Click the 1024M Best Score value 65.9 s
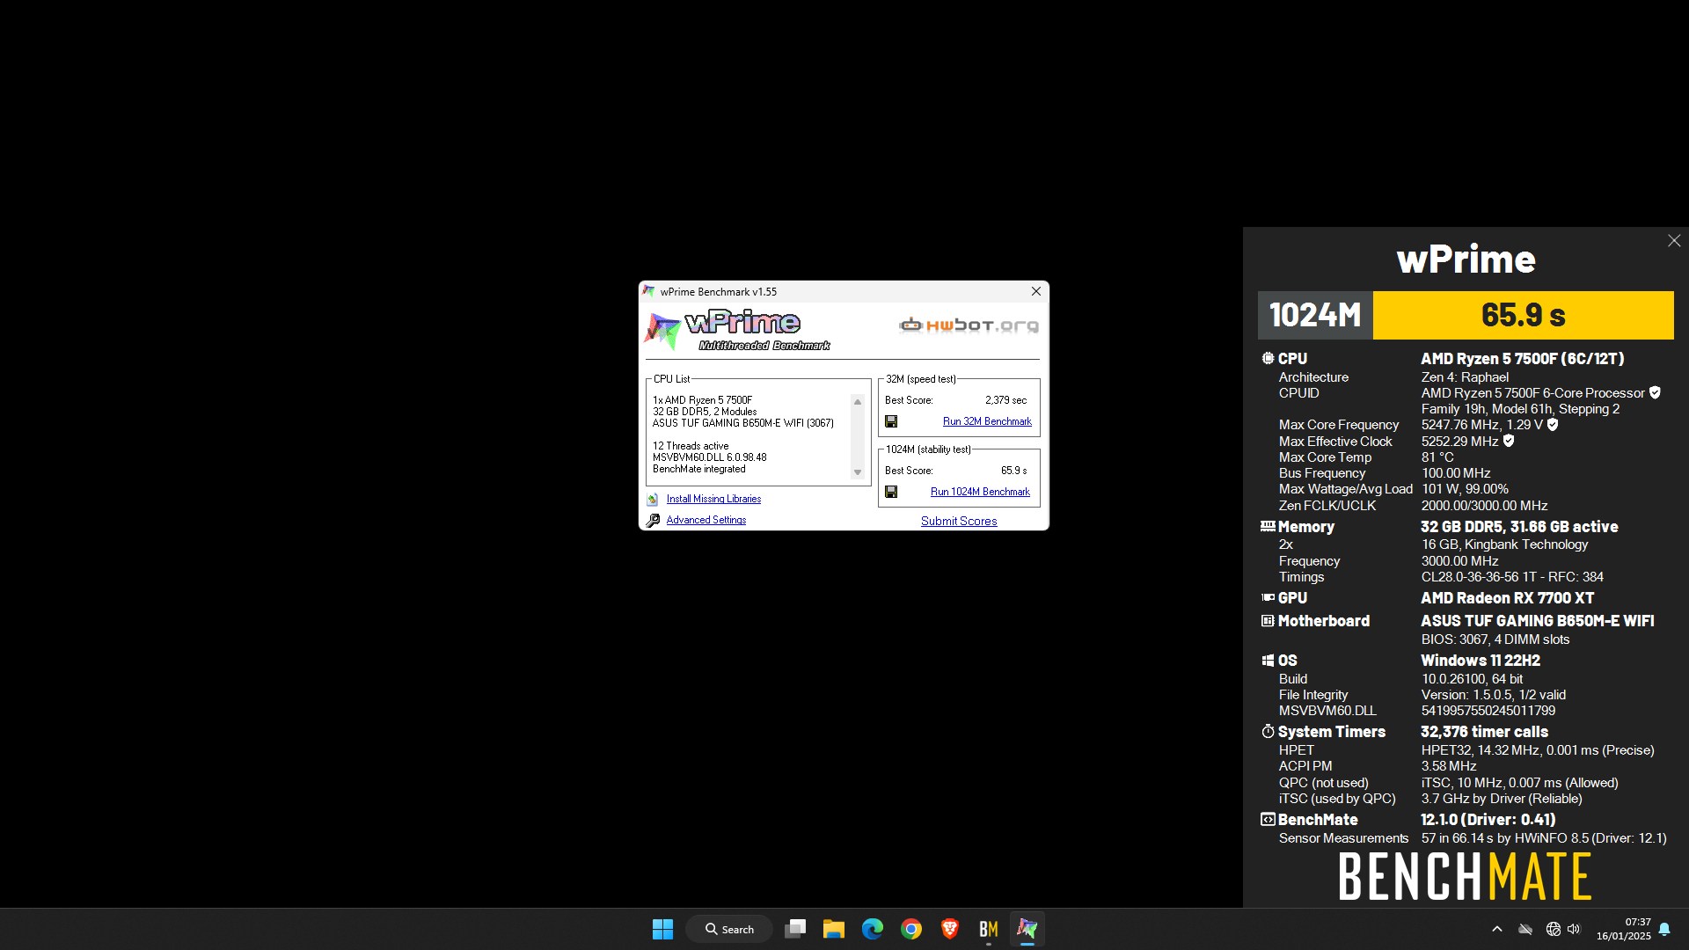The image size is (1689, 950). (1013, 471)
